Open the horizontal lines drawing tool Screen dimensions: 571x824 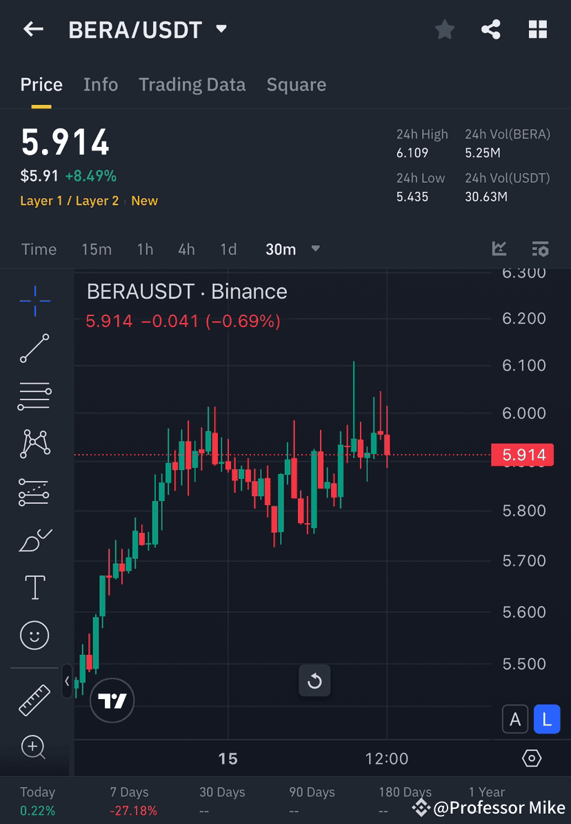click(34, 396)
